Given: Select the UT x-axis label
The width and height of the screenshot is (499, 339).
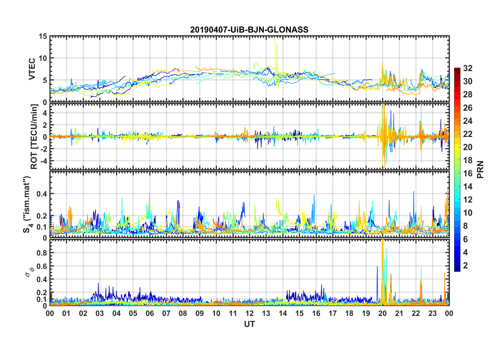Looking at the screenshot, I should tap(249, 324).
